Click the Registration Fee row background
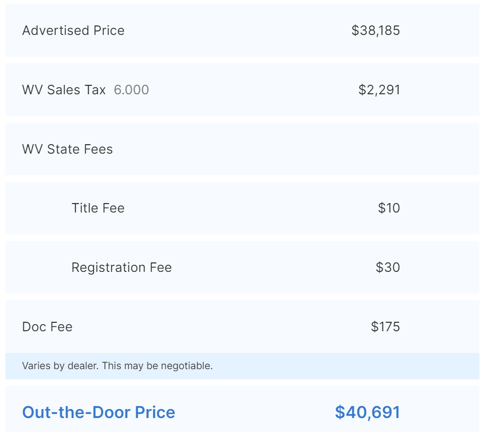Image resolution: width=484 pixels, height=432 pixels. click(x=242, y=267)
